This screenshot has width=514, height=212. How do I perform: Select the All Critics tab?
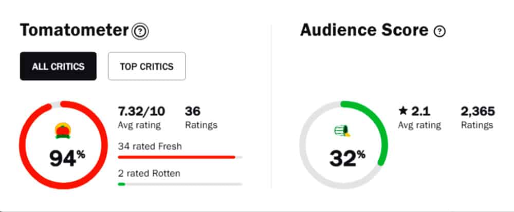pos(58,66)
